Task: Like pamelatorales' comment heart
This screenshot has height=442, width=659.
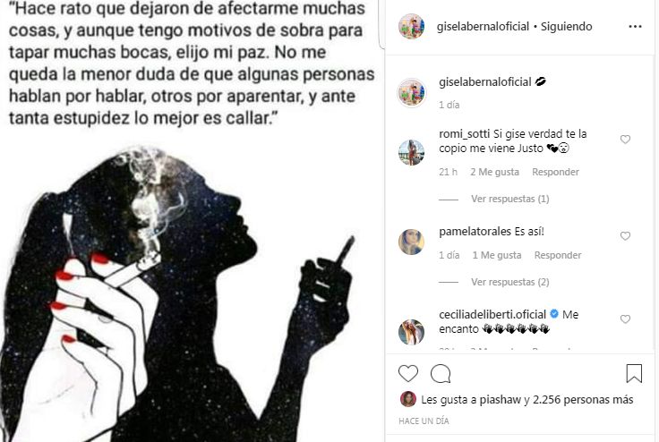Action: 625,235
